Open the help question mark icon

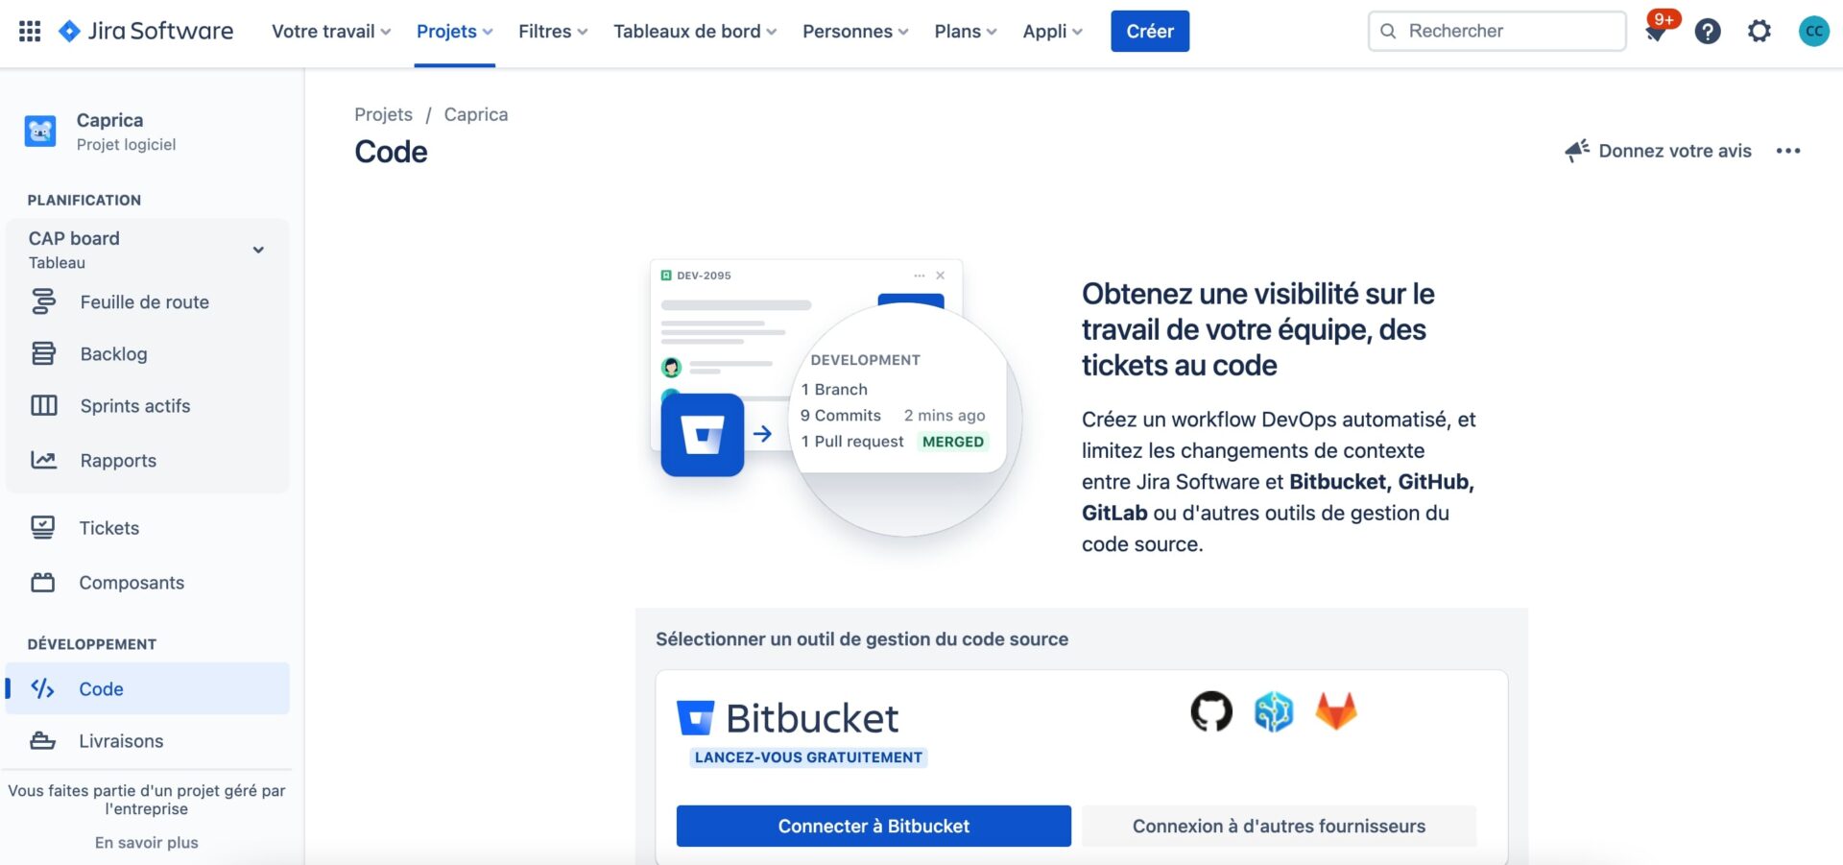(1708, 31)
